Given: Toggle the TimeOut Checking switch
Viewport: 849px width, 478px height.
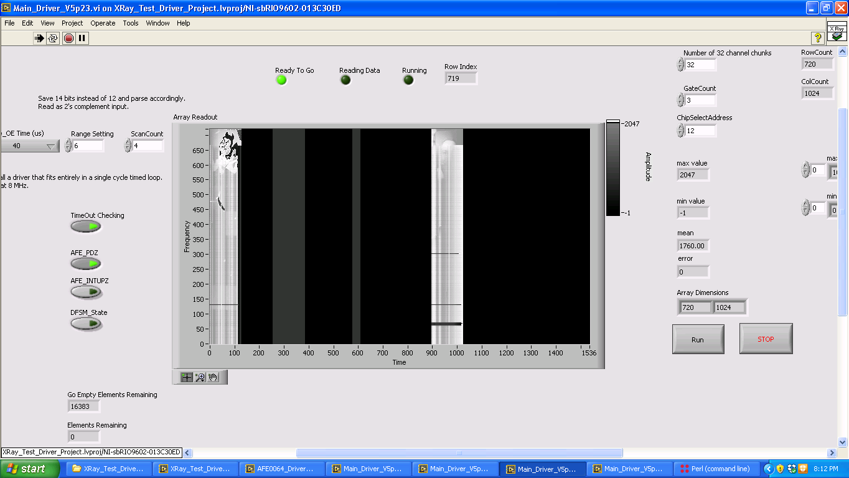Looking at the screenshot, I should [86, 227].
